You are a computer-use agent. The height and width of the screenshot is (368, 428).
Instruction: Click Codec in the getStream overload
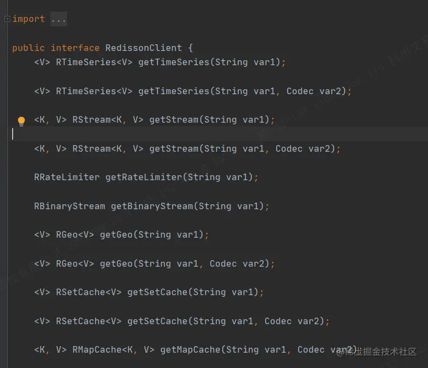(289, 149)
